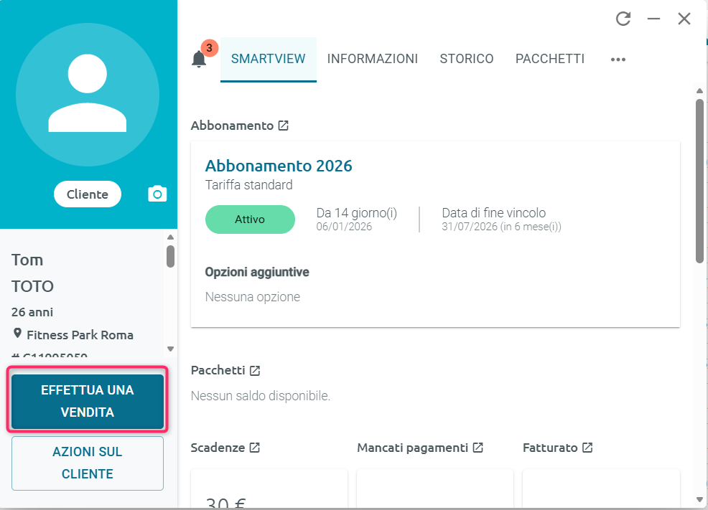This screenshot has height=510, width=708.
Task: Click the customer profile avatar picture
Action: (88, 95)
